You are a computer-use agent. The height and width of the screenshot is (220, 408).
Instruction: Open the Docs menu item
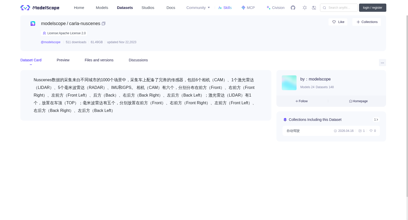coord(171,8)
